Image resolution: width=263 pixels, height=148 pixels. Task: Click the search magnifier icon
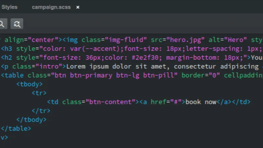click(2, 24)
